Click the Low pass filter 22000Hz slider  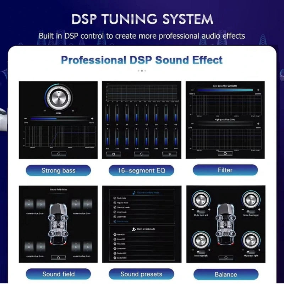(225, 91)
